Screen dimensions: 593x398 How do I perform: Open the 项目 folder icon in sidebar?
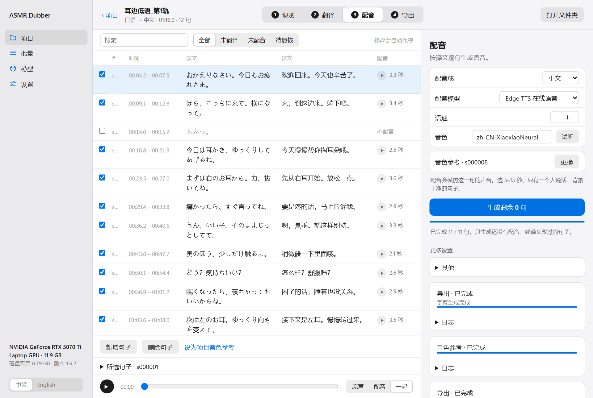[x=13, y=38]
